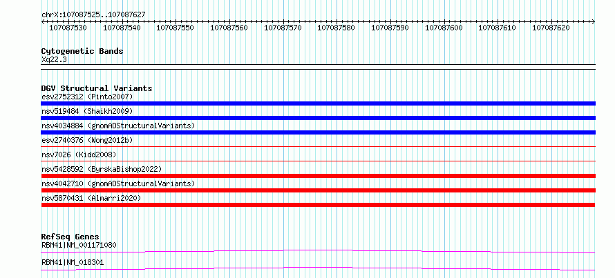Click ruler position 107087530
This screenshot has width=615, height=278.
click(x=68, y=28)
